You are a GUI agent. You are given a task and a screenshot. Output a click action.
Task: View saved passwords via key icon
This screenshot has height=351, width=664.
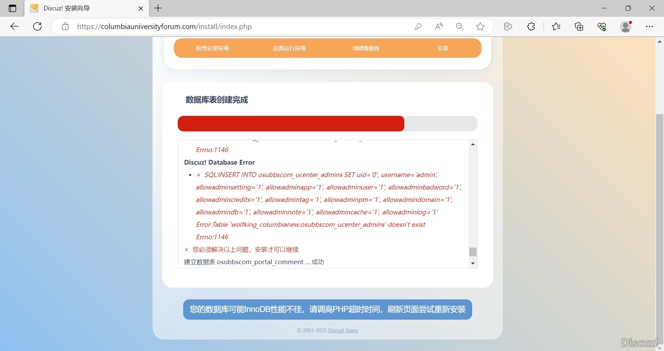click(x=418, y=27)
